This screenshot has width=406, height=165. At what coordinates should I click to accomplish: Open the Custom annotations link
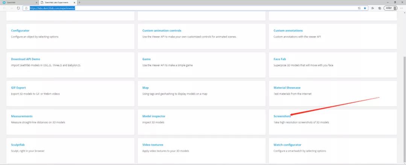pos(288,30)
